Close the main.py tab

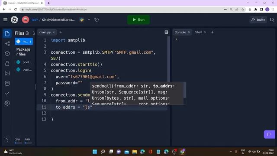coord(54,32)
